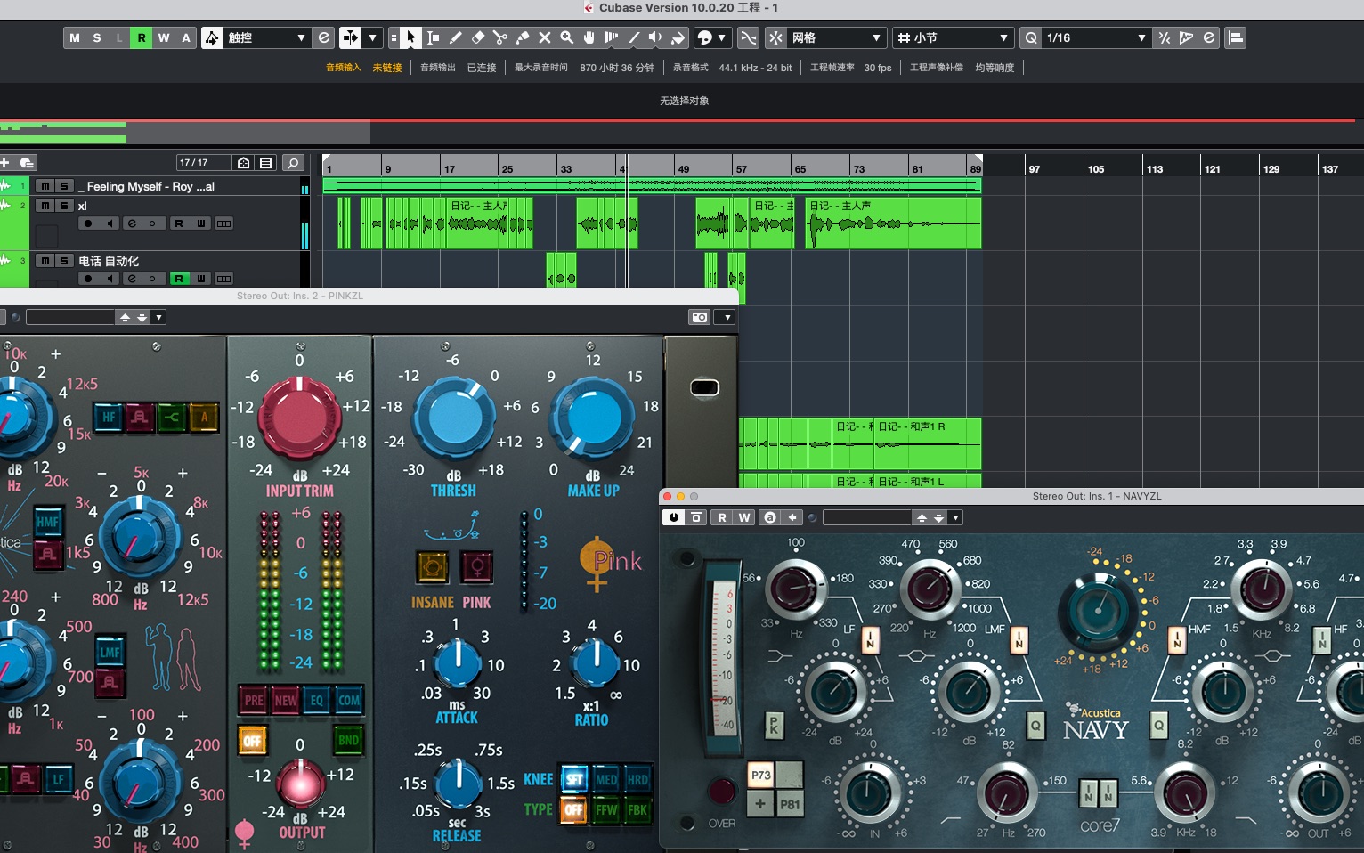Click the Add Track plus icon
The image size is (1364, 853).
5,162
